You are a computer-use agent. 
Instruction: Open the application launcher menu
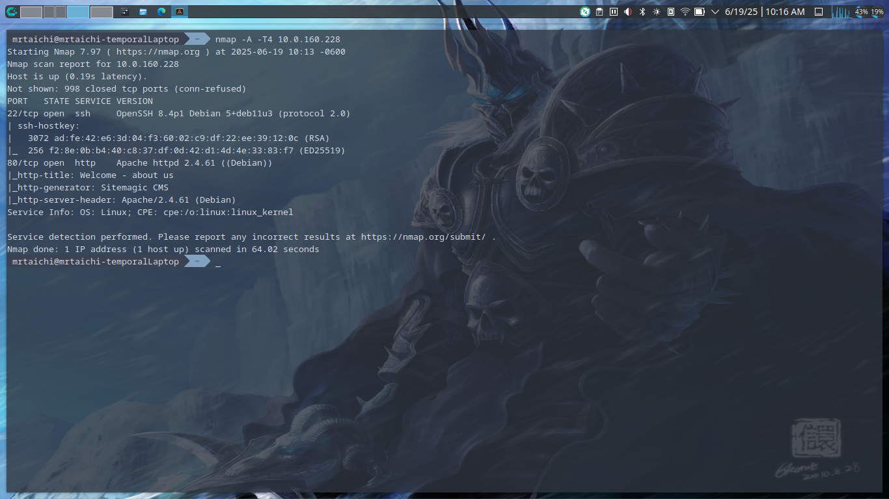[x=11, y=12]
